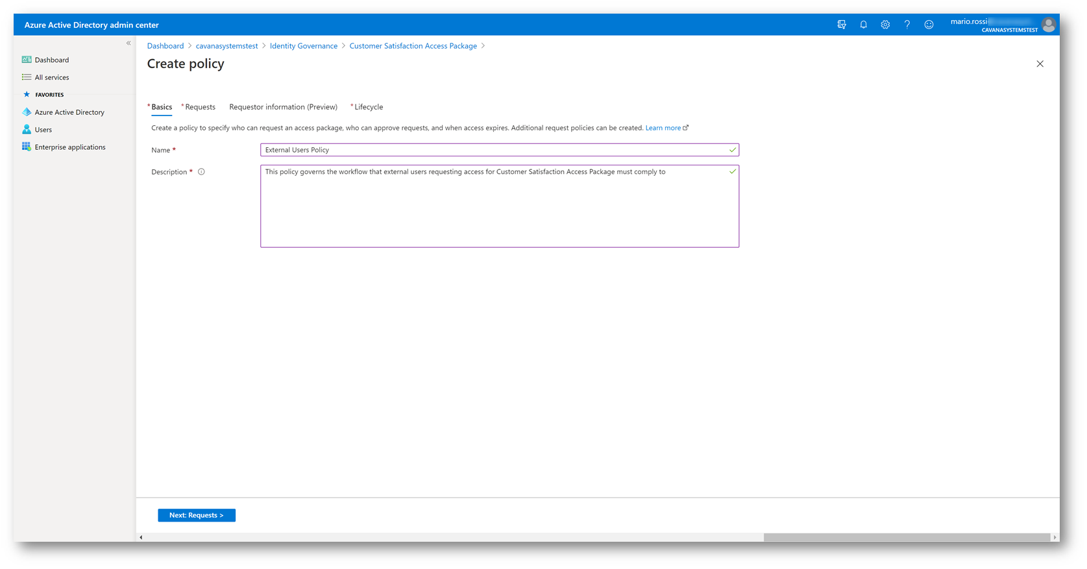Click the Name input field

tap(500, 150)
